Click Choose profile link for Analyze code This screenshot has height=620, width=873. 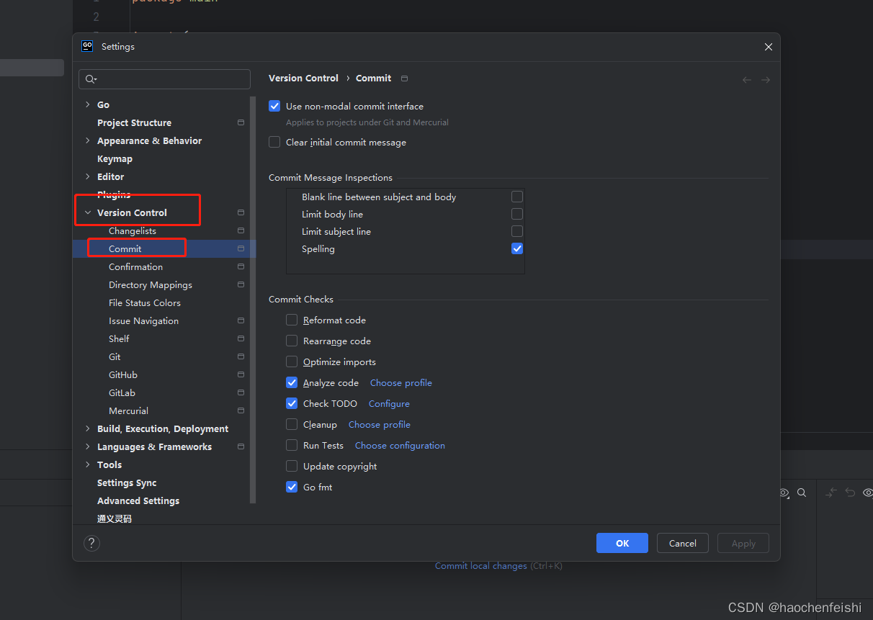[401, 382]
